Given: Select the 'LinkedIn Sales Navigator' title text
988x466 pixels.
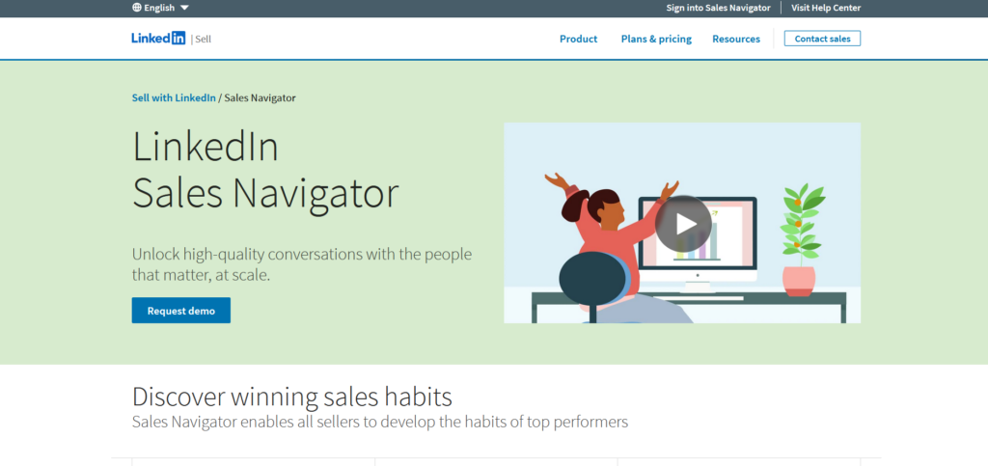Looking at the screenshot, I should coord(265,170).
